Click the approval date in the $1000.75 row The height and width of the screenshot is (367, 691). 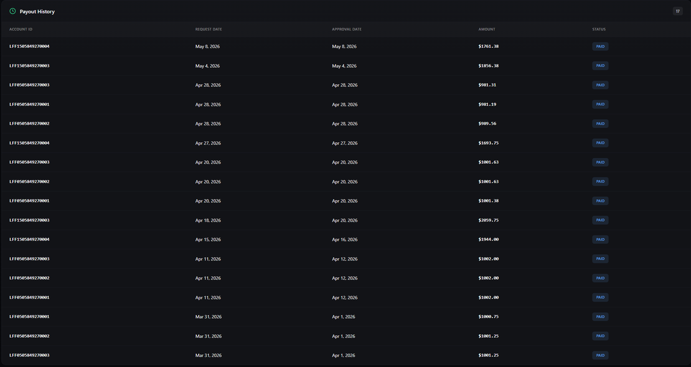pyautogui.click(x=344, y=317)
